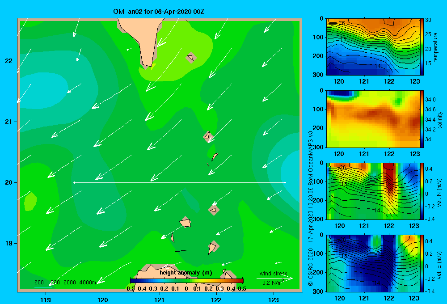
Task: Click the latitude label 22 on main map
Action: click(x=8, y=61)
